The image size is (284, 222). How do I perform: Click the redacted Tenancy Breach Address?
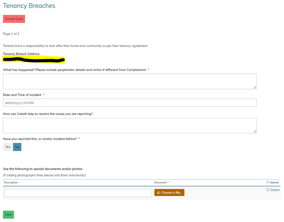[x=34, y=60]
